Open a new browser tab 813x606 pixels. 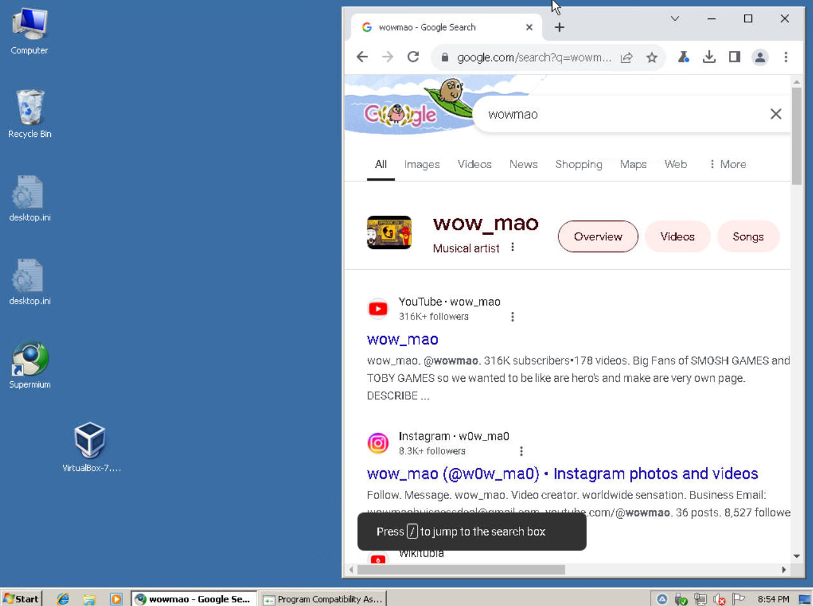559,27
